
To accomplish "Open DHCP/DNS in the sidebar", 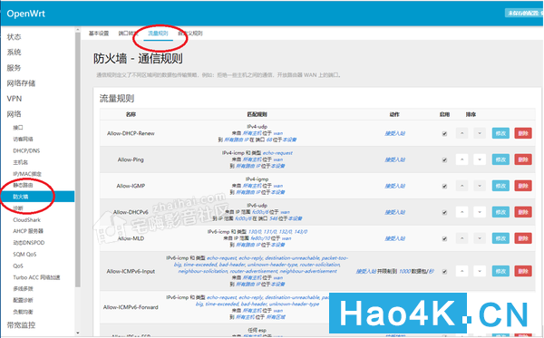I will (26, 150).
